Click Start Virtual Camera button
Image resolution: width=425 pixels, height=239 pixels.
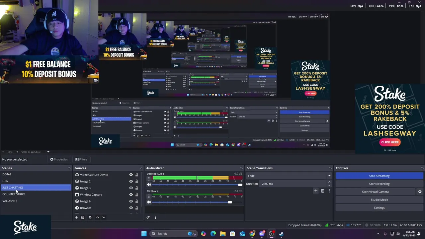pos(375,192)
